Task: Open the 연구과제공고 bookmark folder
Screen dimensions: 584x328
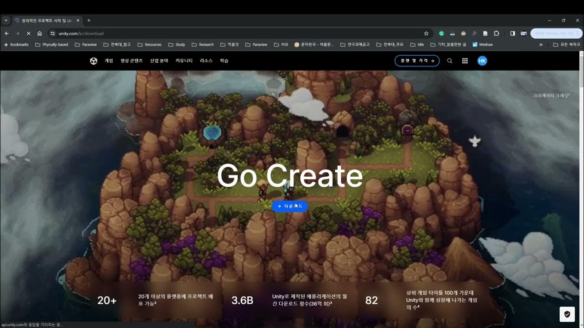Action: pos(355,45)
